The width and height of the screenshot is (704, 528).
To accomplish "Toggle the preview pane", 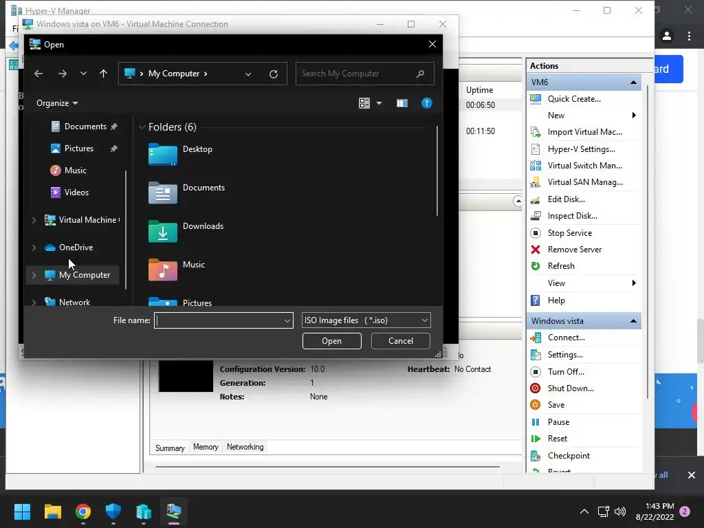I will [x=401, y=103].
